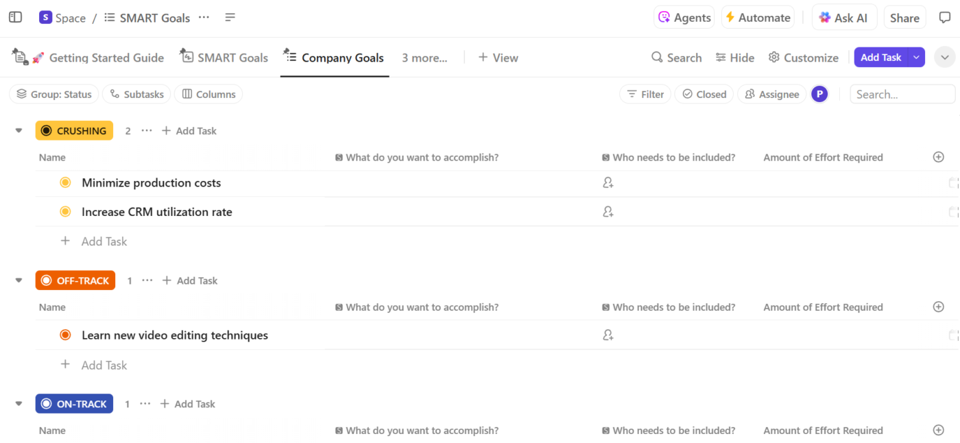Click the blue ON-TRACK status badge
The width and height of the screenshot is (960, 443).
(x=74, y=404)
